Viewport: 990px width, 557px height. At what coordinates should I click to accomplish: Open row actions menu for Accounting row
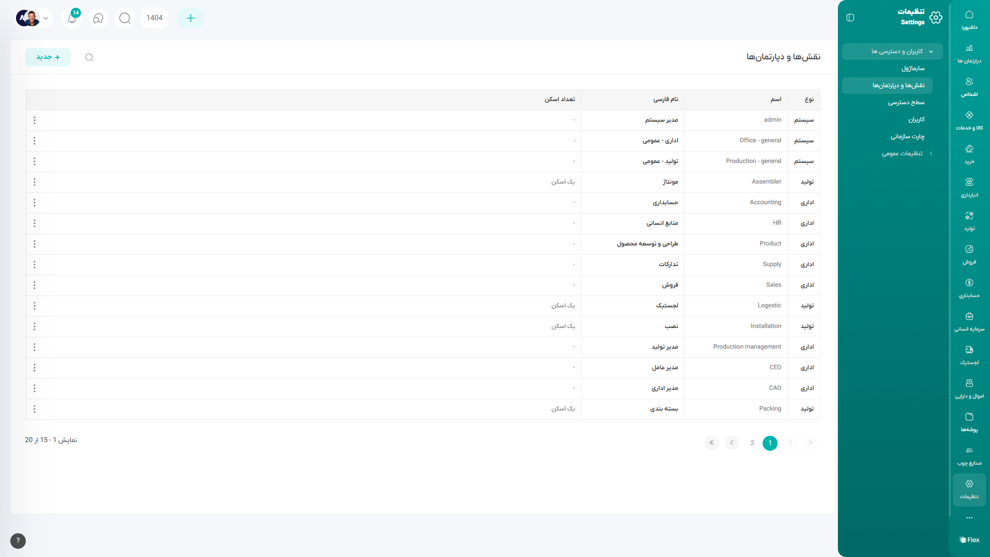(35, 203)
